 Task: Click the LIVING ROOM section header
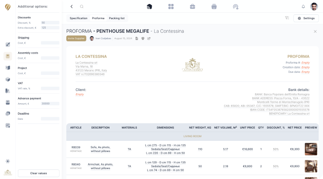pyautogui.click(x=192, y=136)
